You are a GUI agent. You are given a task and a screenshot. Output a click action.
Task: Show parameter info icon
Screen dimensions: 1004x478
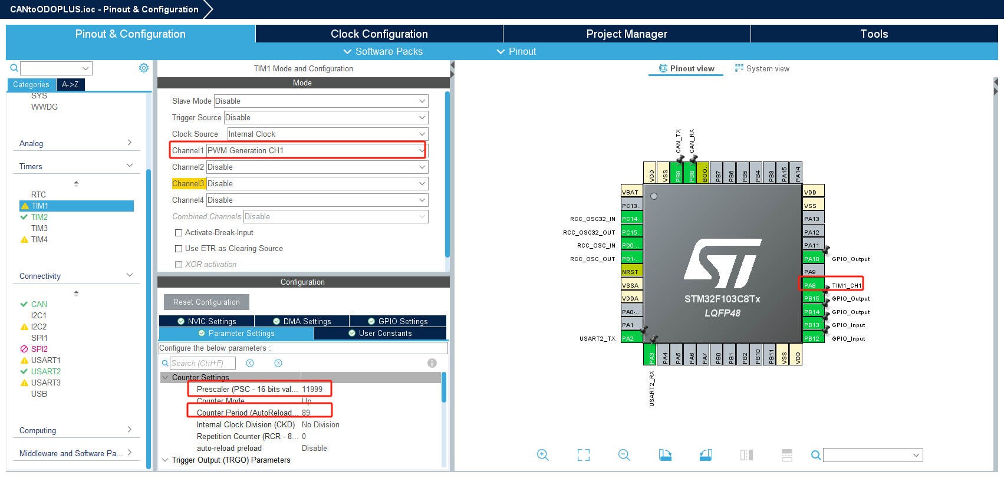click(x=432, y=363)
